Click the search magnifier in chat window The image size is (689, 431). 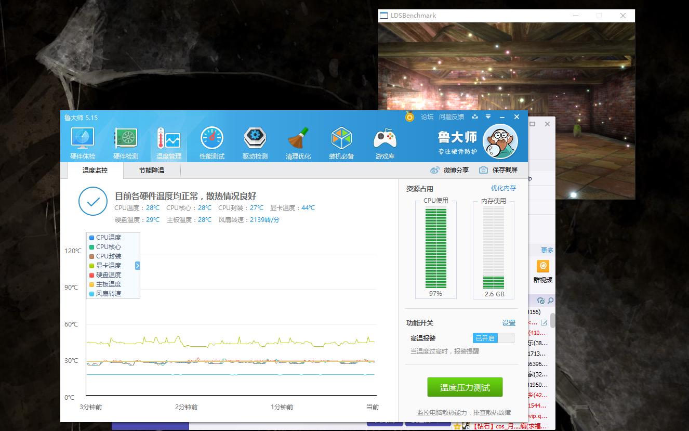tap(550, 301)
